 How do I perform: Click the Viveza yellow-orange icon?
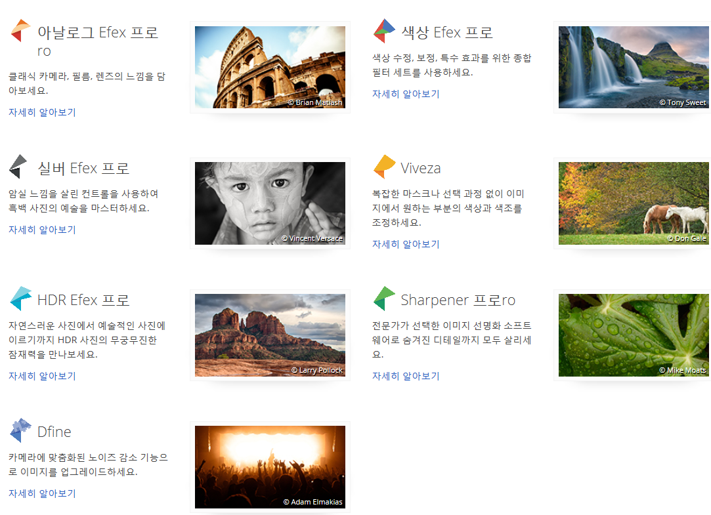click(385, 166)
